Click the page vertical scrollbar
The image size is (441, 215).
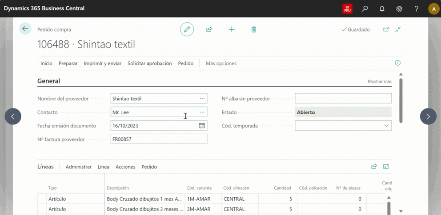401,100
